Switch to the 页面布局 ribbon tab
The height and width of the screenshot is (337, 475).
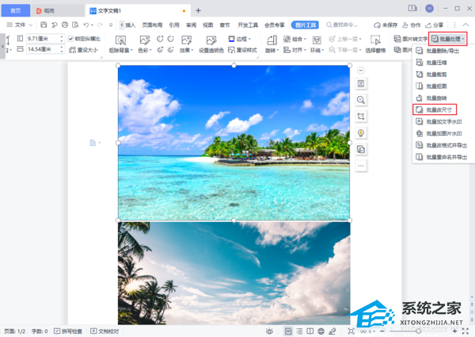point(152,25)
